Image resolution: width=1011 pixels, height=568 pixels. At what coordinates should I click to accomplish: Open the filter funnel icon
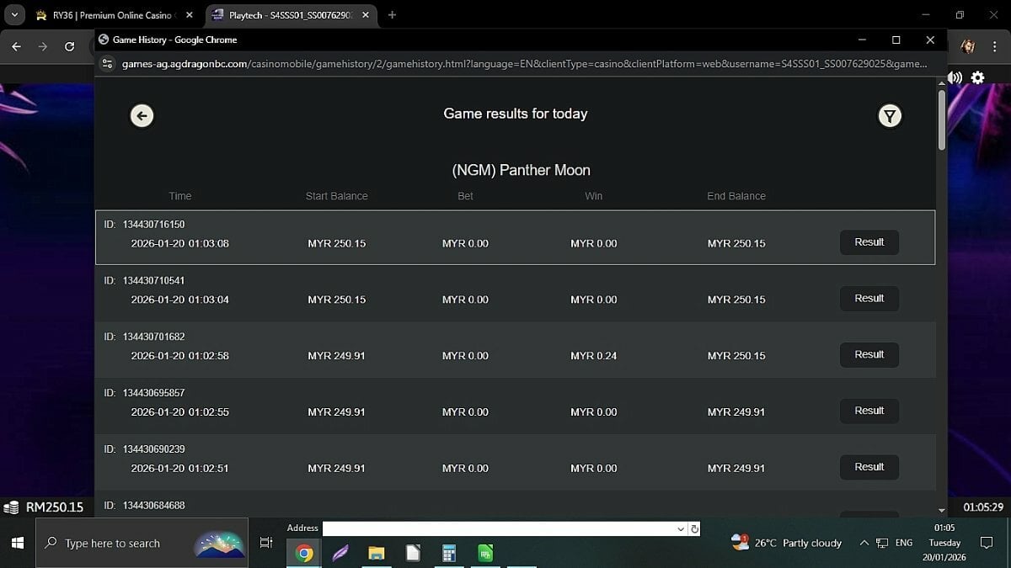889,116
